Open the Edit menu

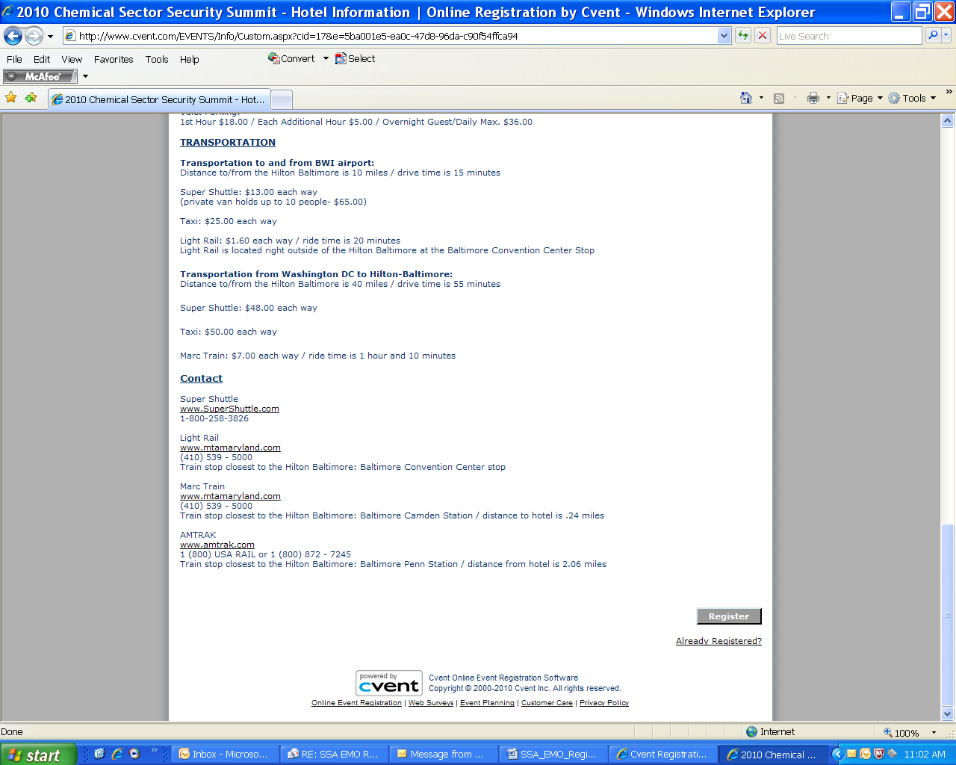(x=42, y=59)
